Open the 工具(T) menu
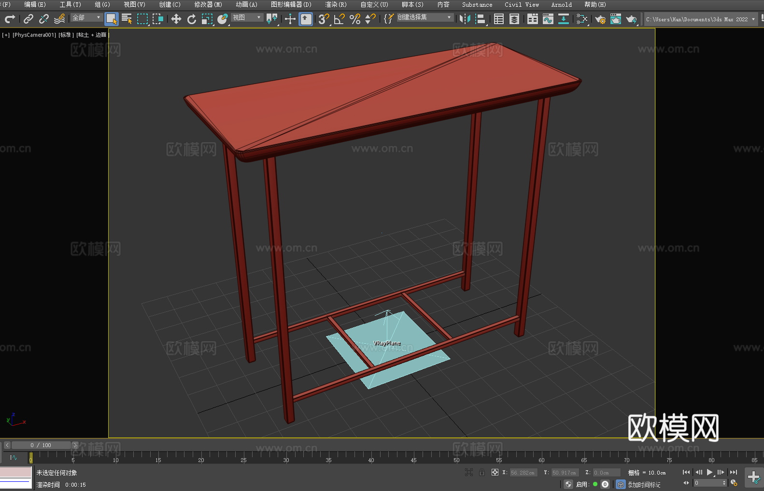 [71, 4]
